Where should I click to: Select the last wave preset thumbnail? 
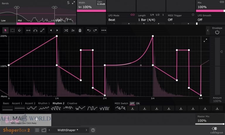coord(104,108)
